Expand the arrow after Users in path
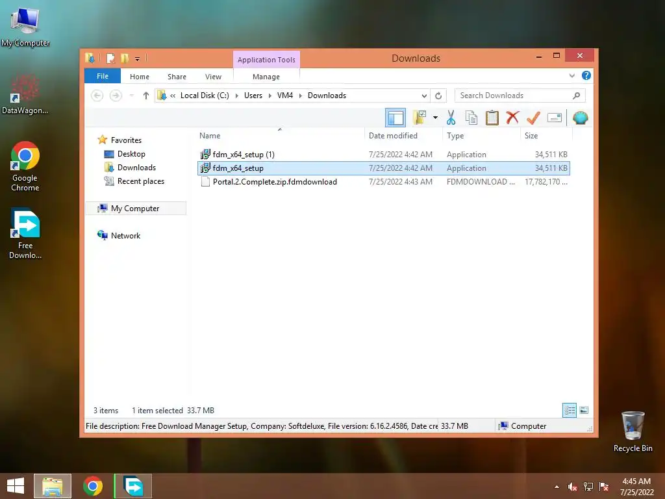The height and width of the screenshot is (499, 665). click(270, 96)
